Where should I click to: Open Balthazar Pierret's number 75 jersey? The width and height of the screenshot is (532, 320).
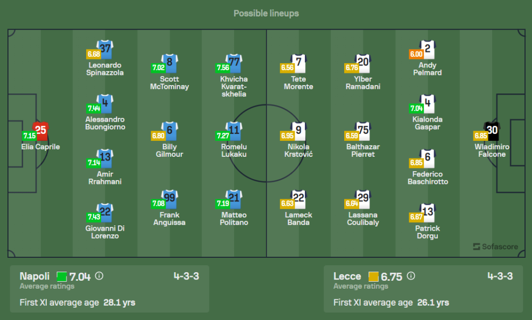coord(363,130)
